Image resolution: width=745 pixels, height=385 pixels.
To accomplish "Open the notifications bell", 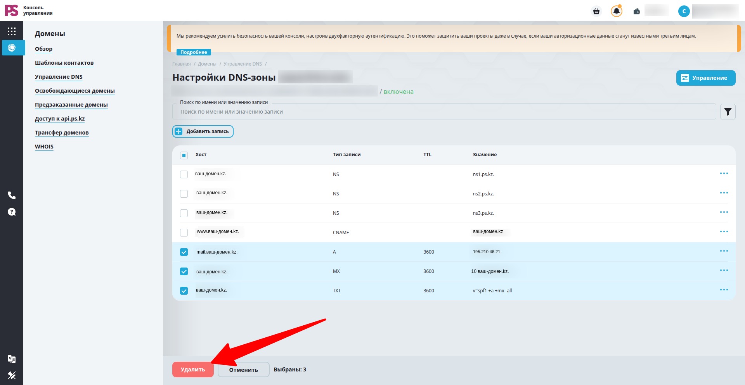I will click(617, 11).
